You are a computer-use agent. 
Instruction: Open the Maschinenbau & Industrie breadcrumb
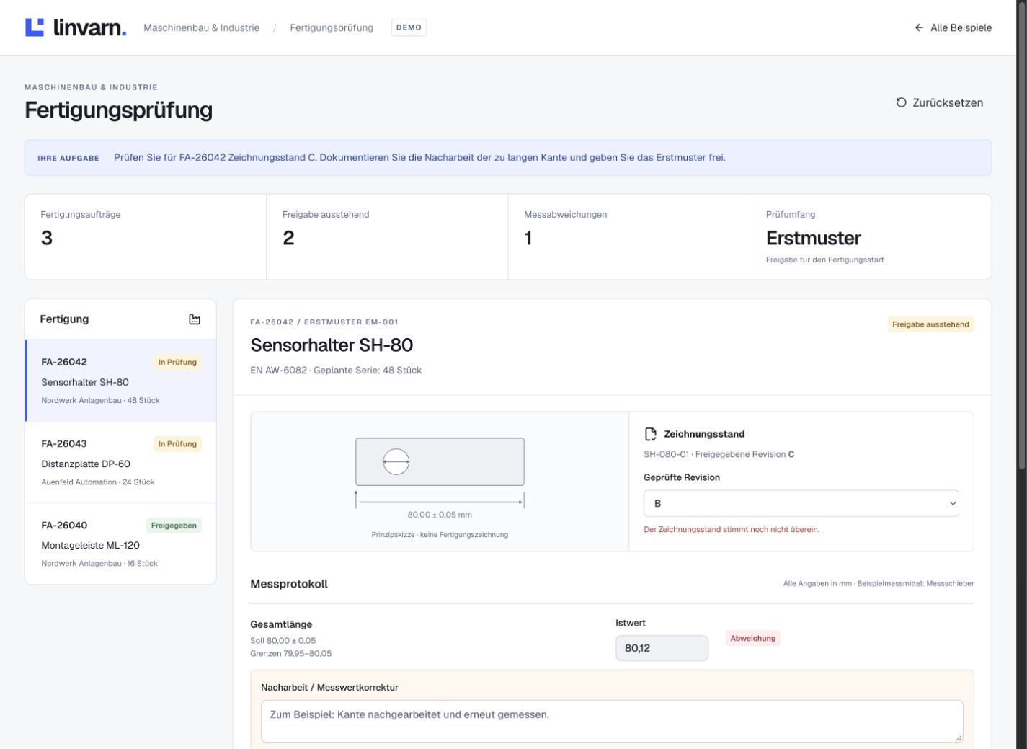[201, 27]
